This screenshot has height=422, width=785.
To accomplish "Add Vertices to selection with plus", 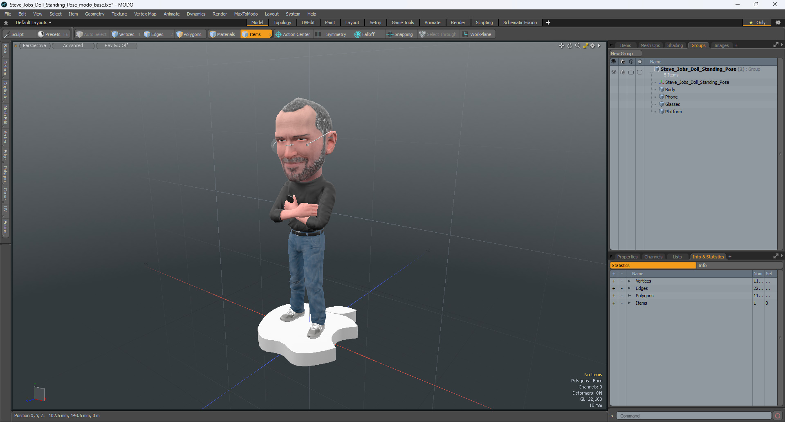I will (x=614, y=281).
